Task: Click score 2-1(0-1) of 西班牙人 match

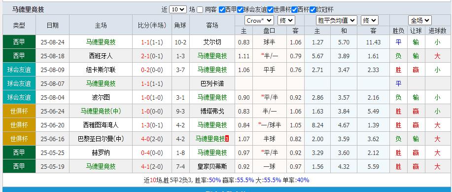Action: point(152,56)
